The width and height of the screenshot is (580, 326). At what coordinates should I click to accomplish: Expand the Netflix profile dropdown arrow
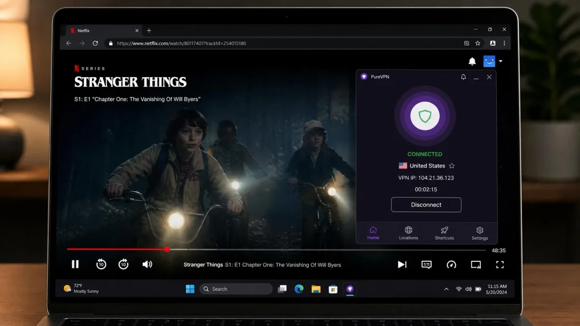click(501, 61)
